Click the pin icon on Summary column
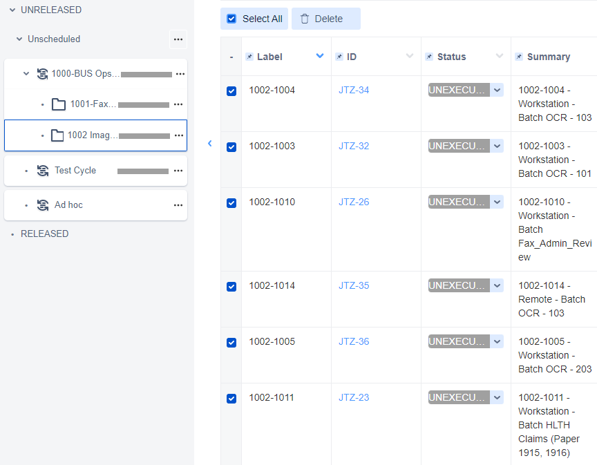The height and width of the screenshot is (465, 597). 519,57
